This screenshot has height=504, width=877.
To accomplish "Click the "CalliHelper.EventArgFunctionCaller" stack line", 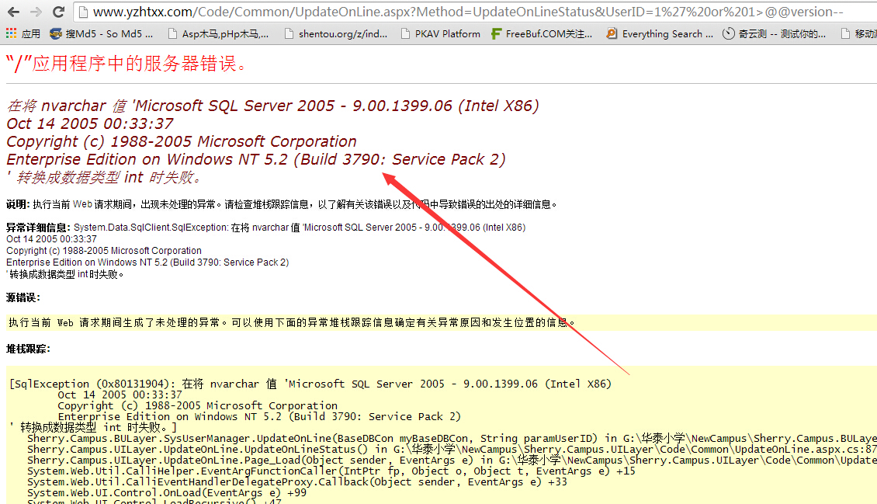I will point(331,471).
